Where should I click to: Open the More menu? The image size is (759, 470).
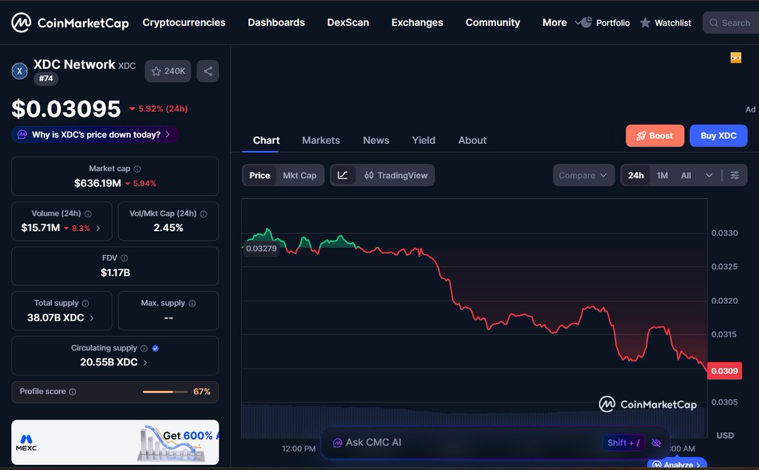click(x=554, y=22)
